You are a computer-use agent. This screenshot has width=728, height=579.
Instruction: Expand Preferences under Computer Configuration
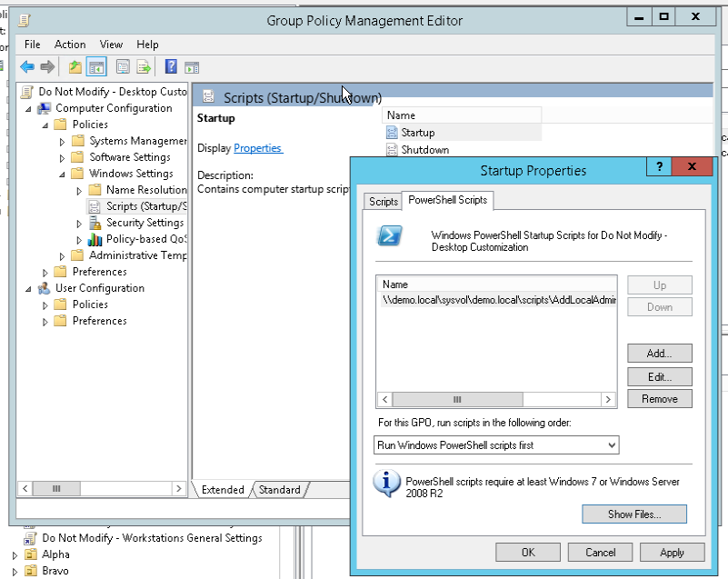click(45, 273)
